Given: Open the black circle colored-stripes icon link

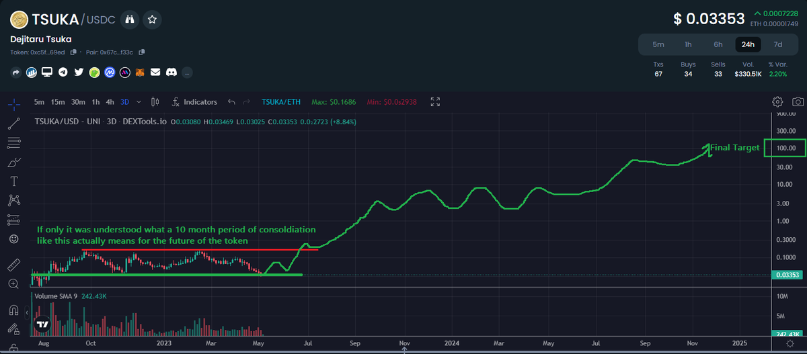Looking at the screenshot, I should pos(125,72).
